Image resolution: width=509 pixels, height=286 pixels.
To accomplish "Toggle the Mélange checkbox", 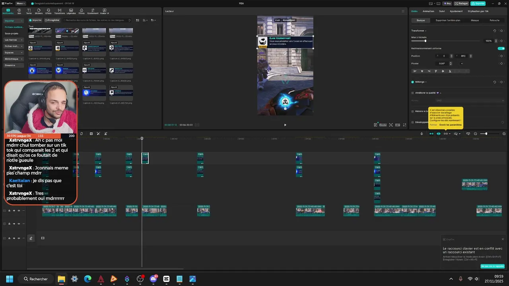I will (412, 82).
